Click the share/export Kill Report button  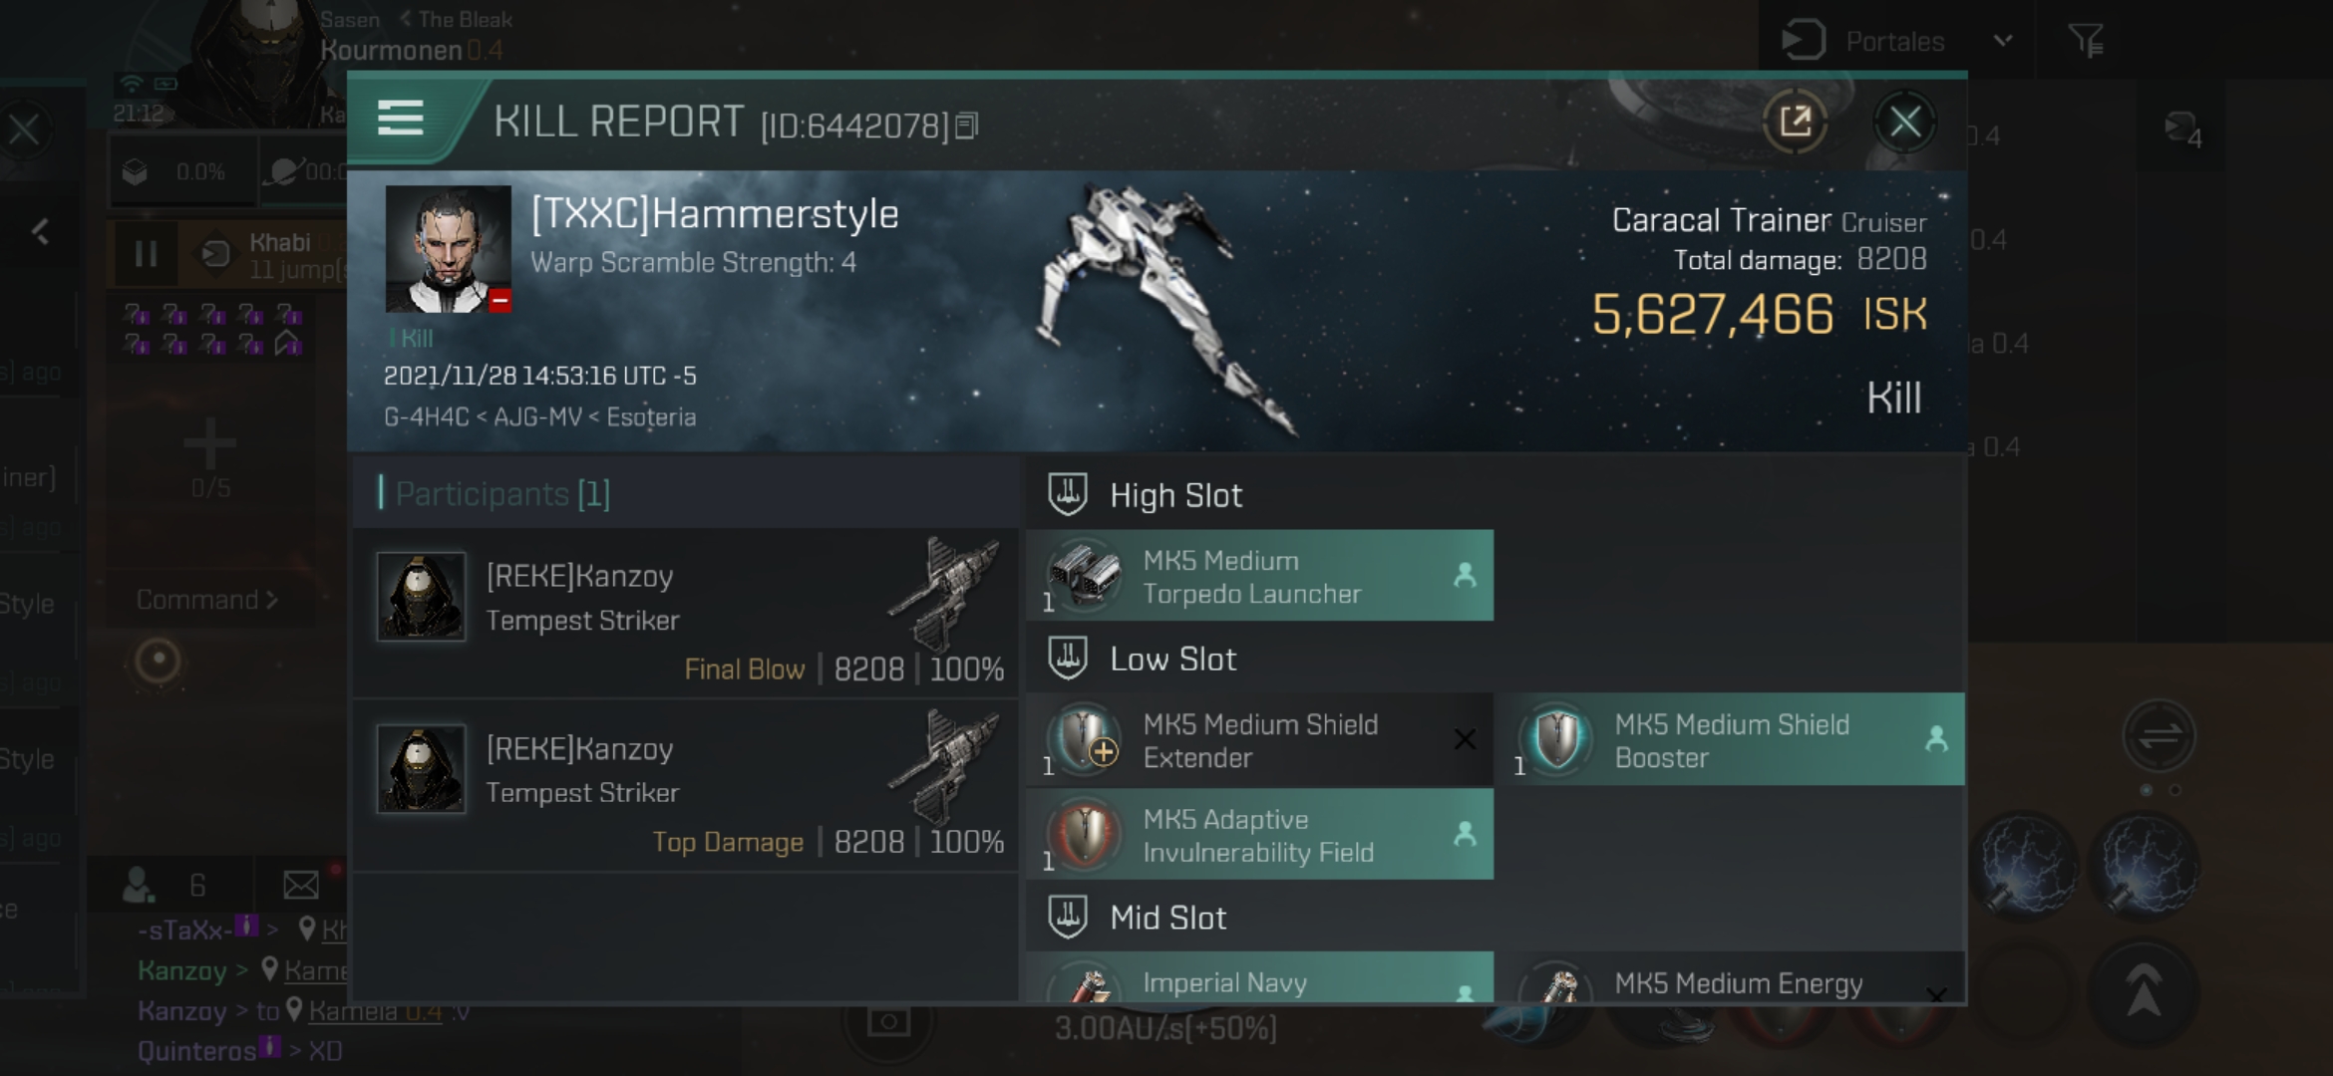(1796, 125)
